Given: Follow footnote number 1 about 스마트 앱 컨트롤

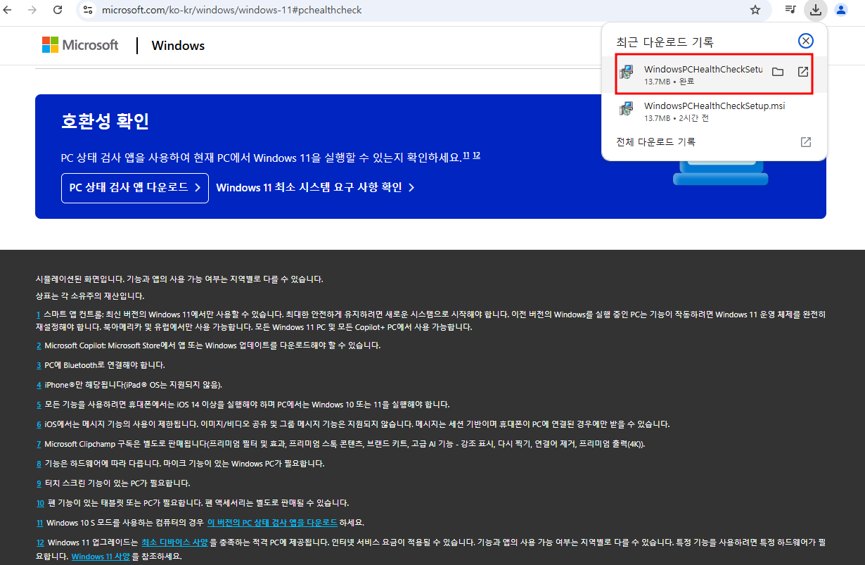Looking at the screenshot, I should (38, 315).
